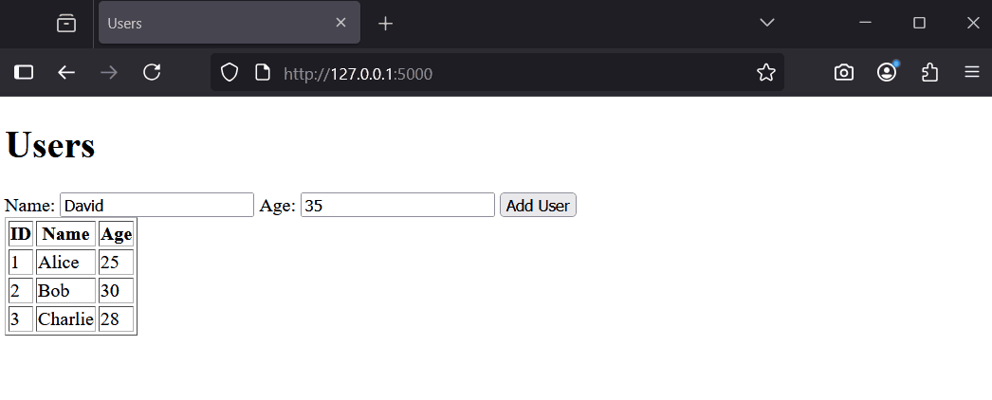The width and height of the screenshot is (992, 400).
Task: Go back to previous page
Action: [x=66, y=72]
